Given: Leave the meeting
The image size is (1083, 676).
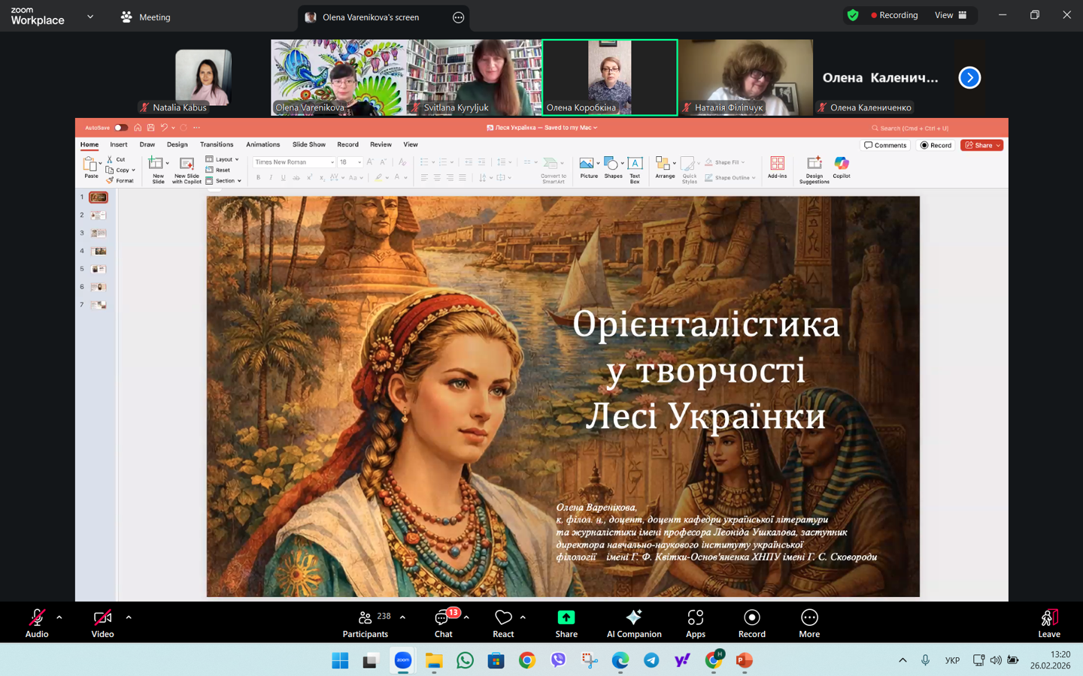Looking at the screenshot, I should coord(1048,622).
